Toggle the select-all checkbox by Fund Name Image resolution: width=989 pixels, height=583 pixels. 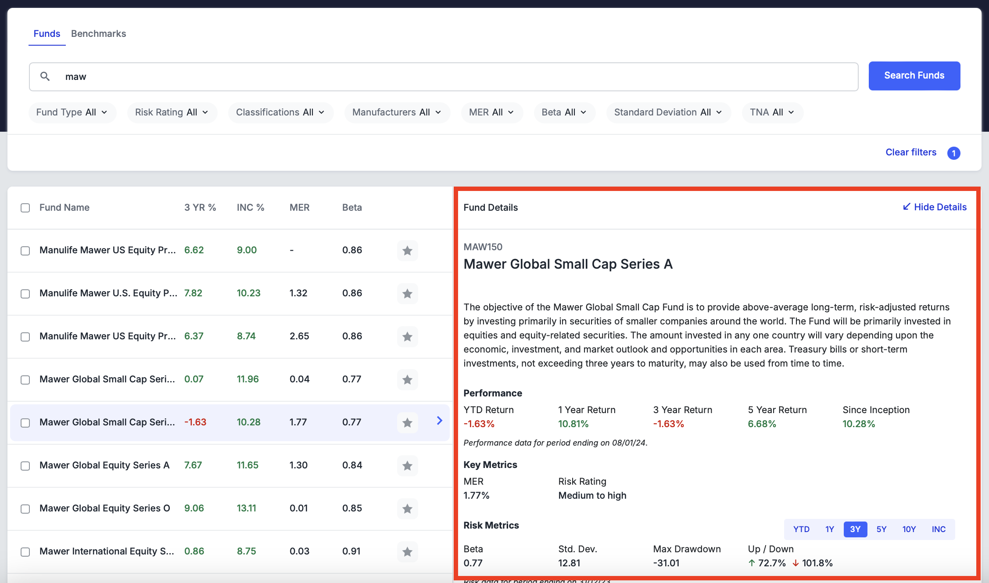click(25, 208)
